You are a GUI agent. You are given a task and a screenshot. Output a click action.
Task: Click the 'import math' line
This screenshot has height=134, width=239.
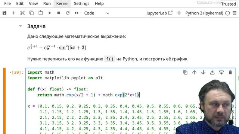(x=41, y=72)
